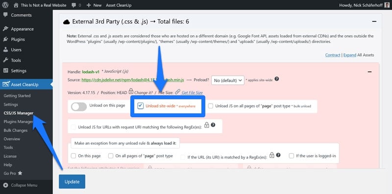Click lock icon after URL matched by RegEx
Image resolution: width=392 pixels, height=194 pixels.
coord(272,155)
